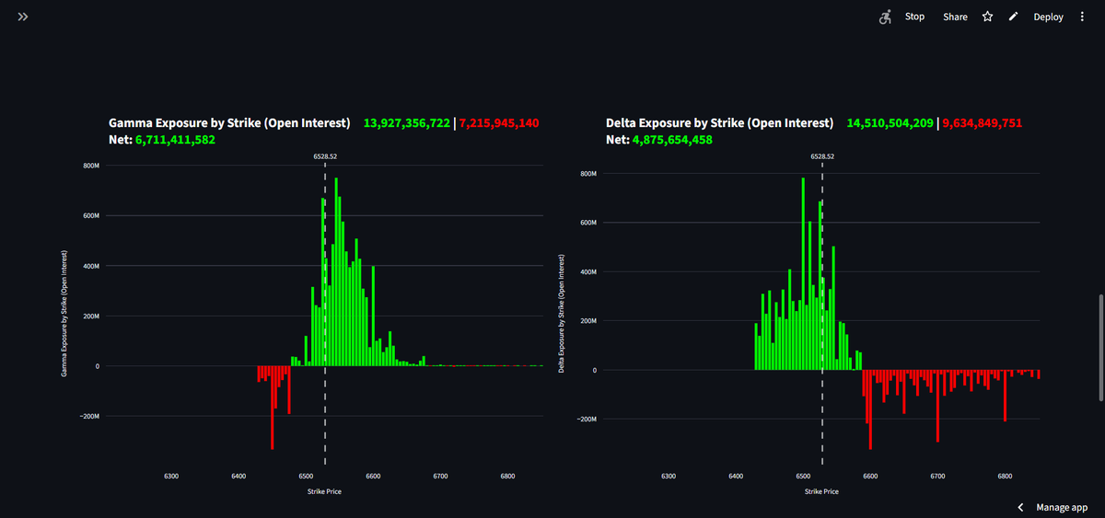Expand the sidebar with double-chevron icon

click(x=22, y=17)
